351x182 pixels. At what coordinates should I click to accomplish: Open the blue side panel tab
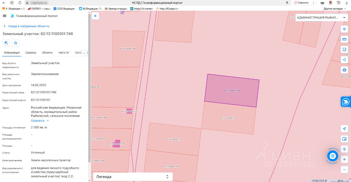coord(346,102)
